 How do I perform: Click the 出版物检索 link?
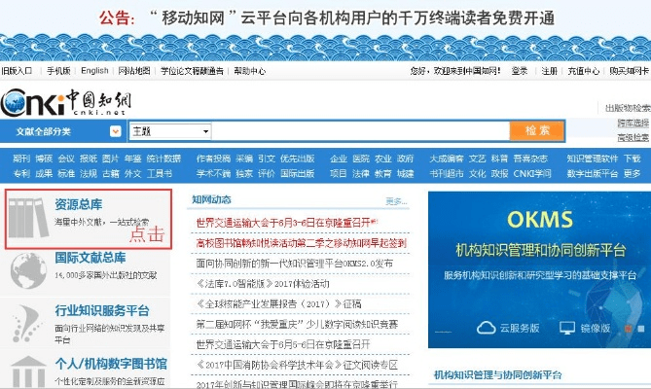tap(628, 108)
